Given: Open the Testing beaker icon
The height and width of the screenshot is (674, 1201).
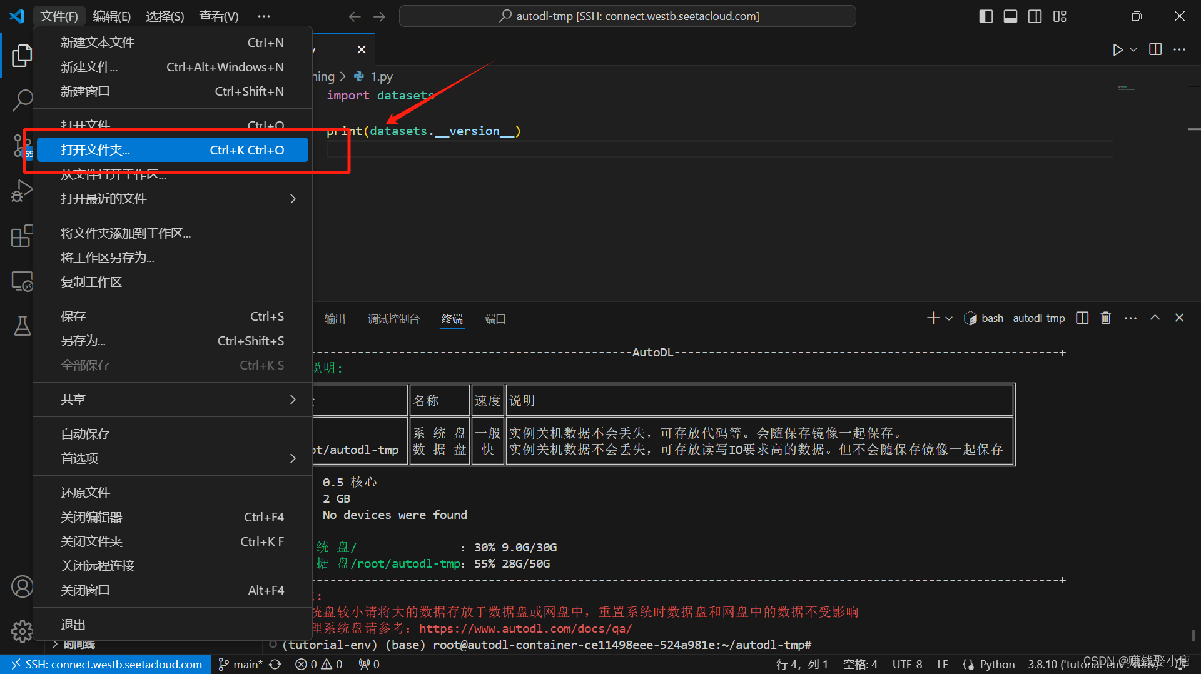Looking at the screenshot, I should click(22, 326).
